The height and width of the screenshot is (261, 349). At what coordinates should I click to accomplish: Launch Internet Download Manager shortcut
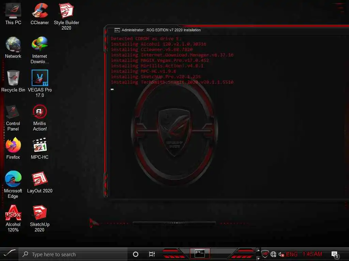40,50
